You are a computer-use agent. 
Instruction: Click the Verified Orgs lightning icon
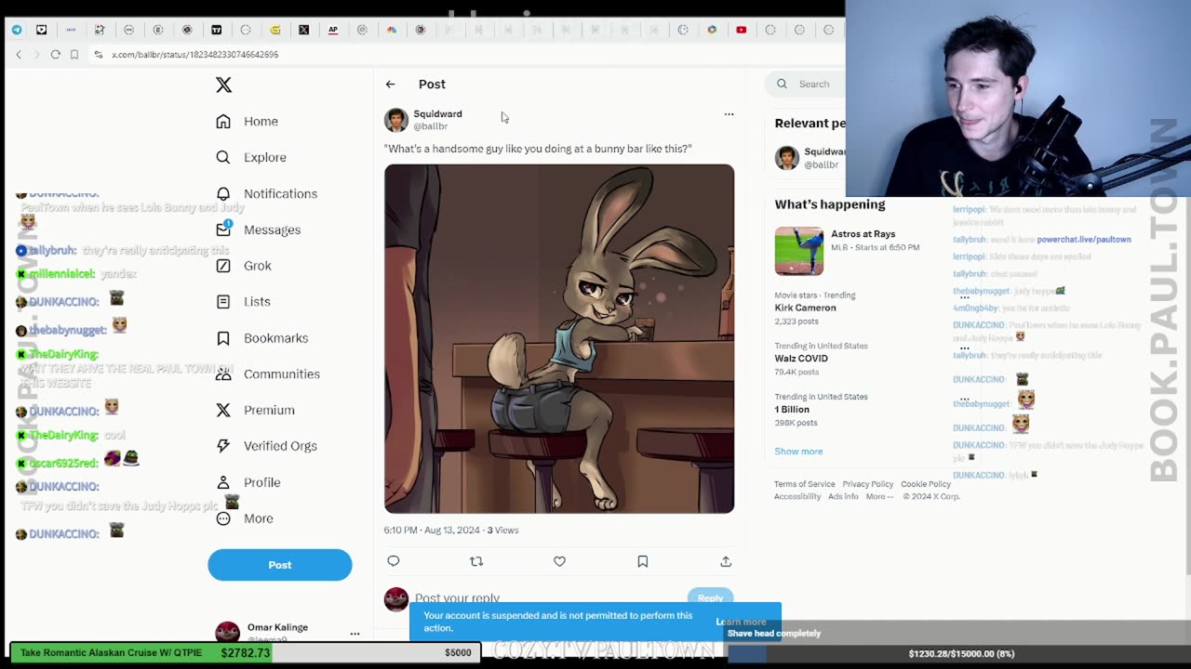coord(223,446)
